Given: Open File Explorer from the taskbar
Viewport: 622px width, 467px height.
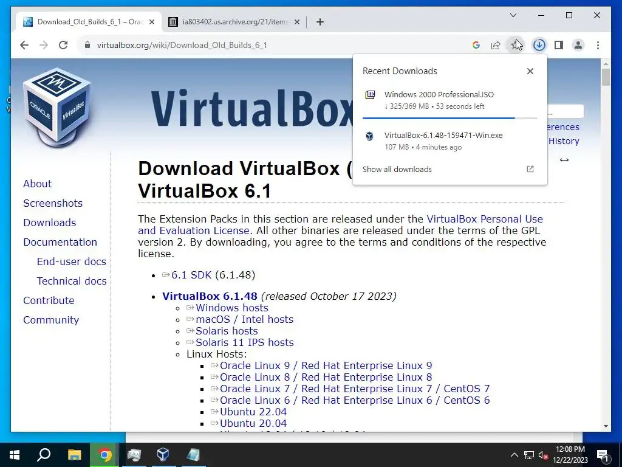Looking at the screenshot, I should (x=74, y=455).
